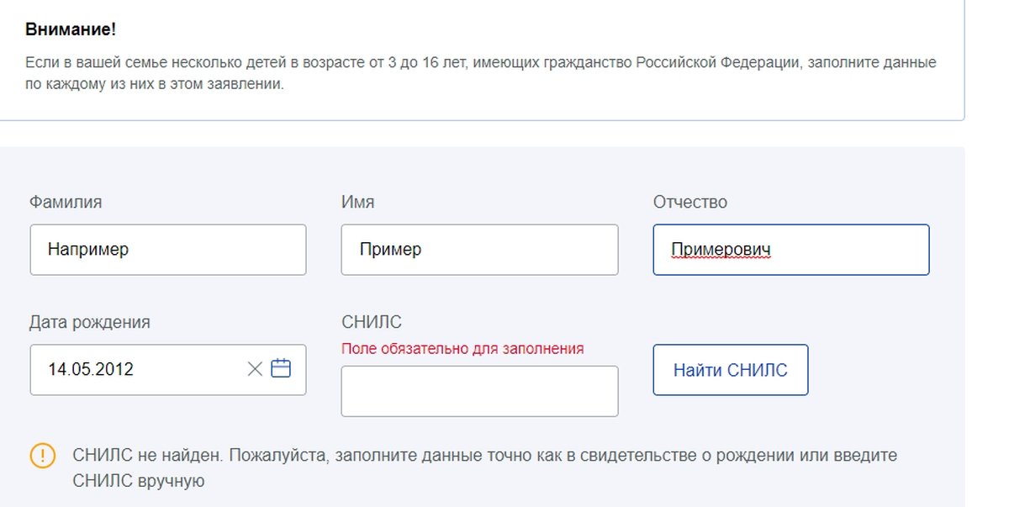Click the Имя field label
This screenshot has height=507, width=1009.
point(358,203)
